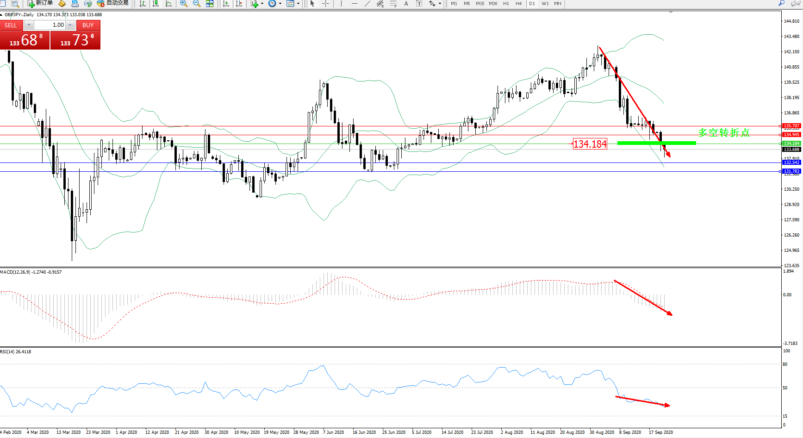Switch to the W1 timeframe

[545, 4]
